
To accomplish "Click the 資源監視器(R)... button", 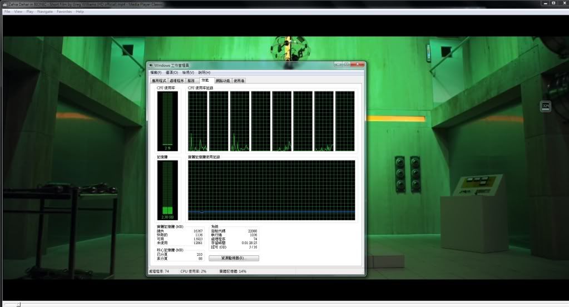I will pos(234,258).
